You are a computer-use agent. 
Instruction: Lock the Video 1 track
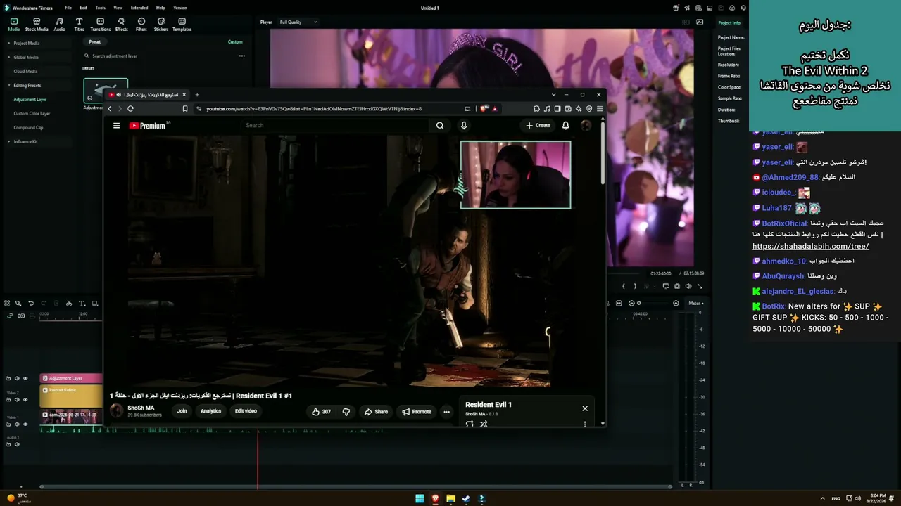point(8,424)
